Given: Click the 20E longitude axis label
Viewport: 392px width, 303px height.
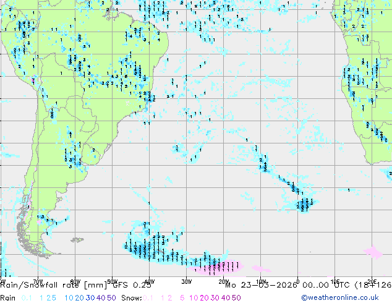Looking at the screenshot, I should pyautogui.click(x=372, y=281).
